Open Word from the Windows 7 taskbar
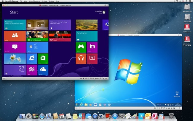This screenshot has height=121, width=193. [96, 105]
